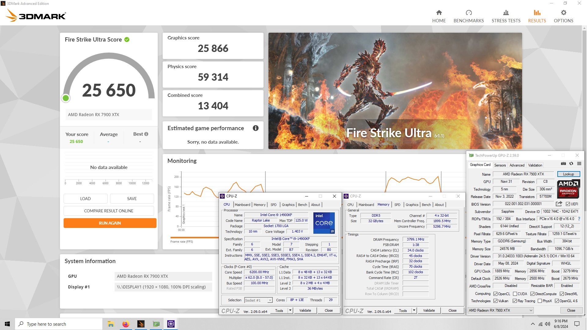Open the Mainboard tab in the left CPU-Z window
This screenshot has height=330, width=587.
click(242, 205)
